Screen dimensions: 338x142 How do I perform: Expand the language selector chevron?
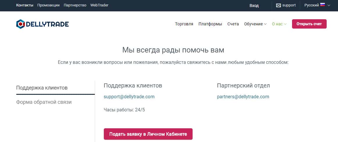pyautogui.click(x=329, y=6)
